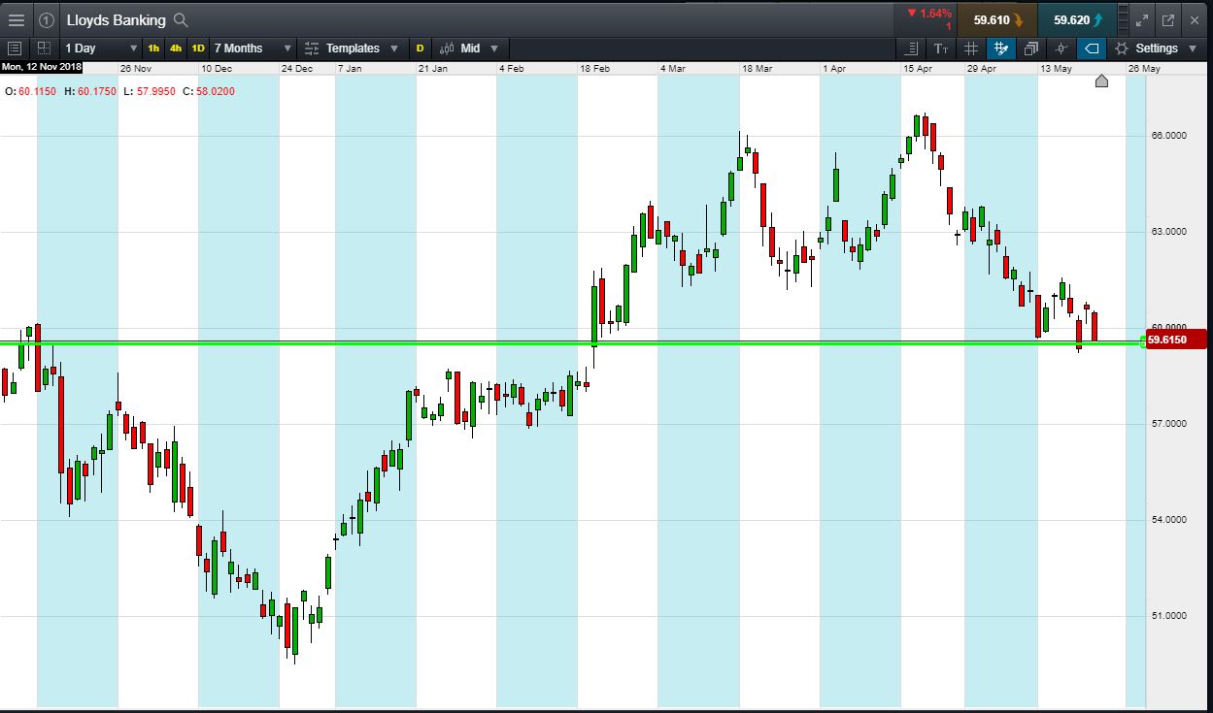
Task: Click the gray house marker on time axis
Action: pos(1101,81)
